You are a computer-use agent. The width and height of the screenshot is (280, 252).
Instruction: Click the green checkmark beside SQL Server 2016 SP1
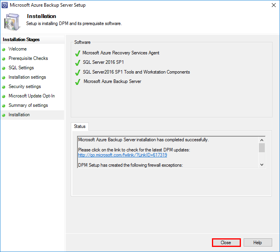click(77, 63)
